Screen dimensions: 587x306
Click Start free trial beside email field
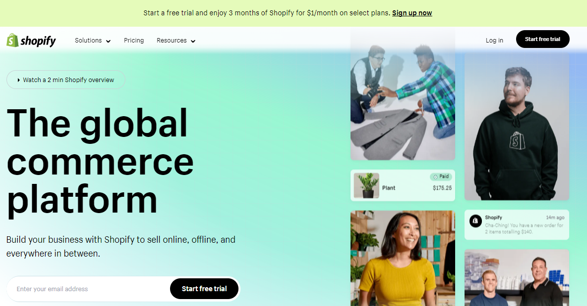pos(204,289)
